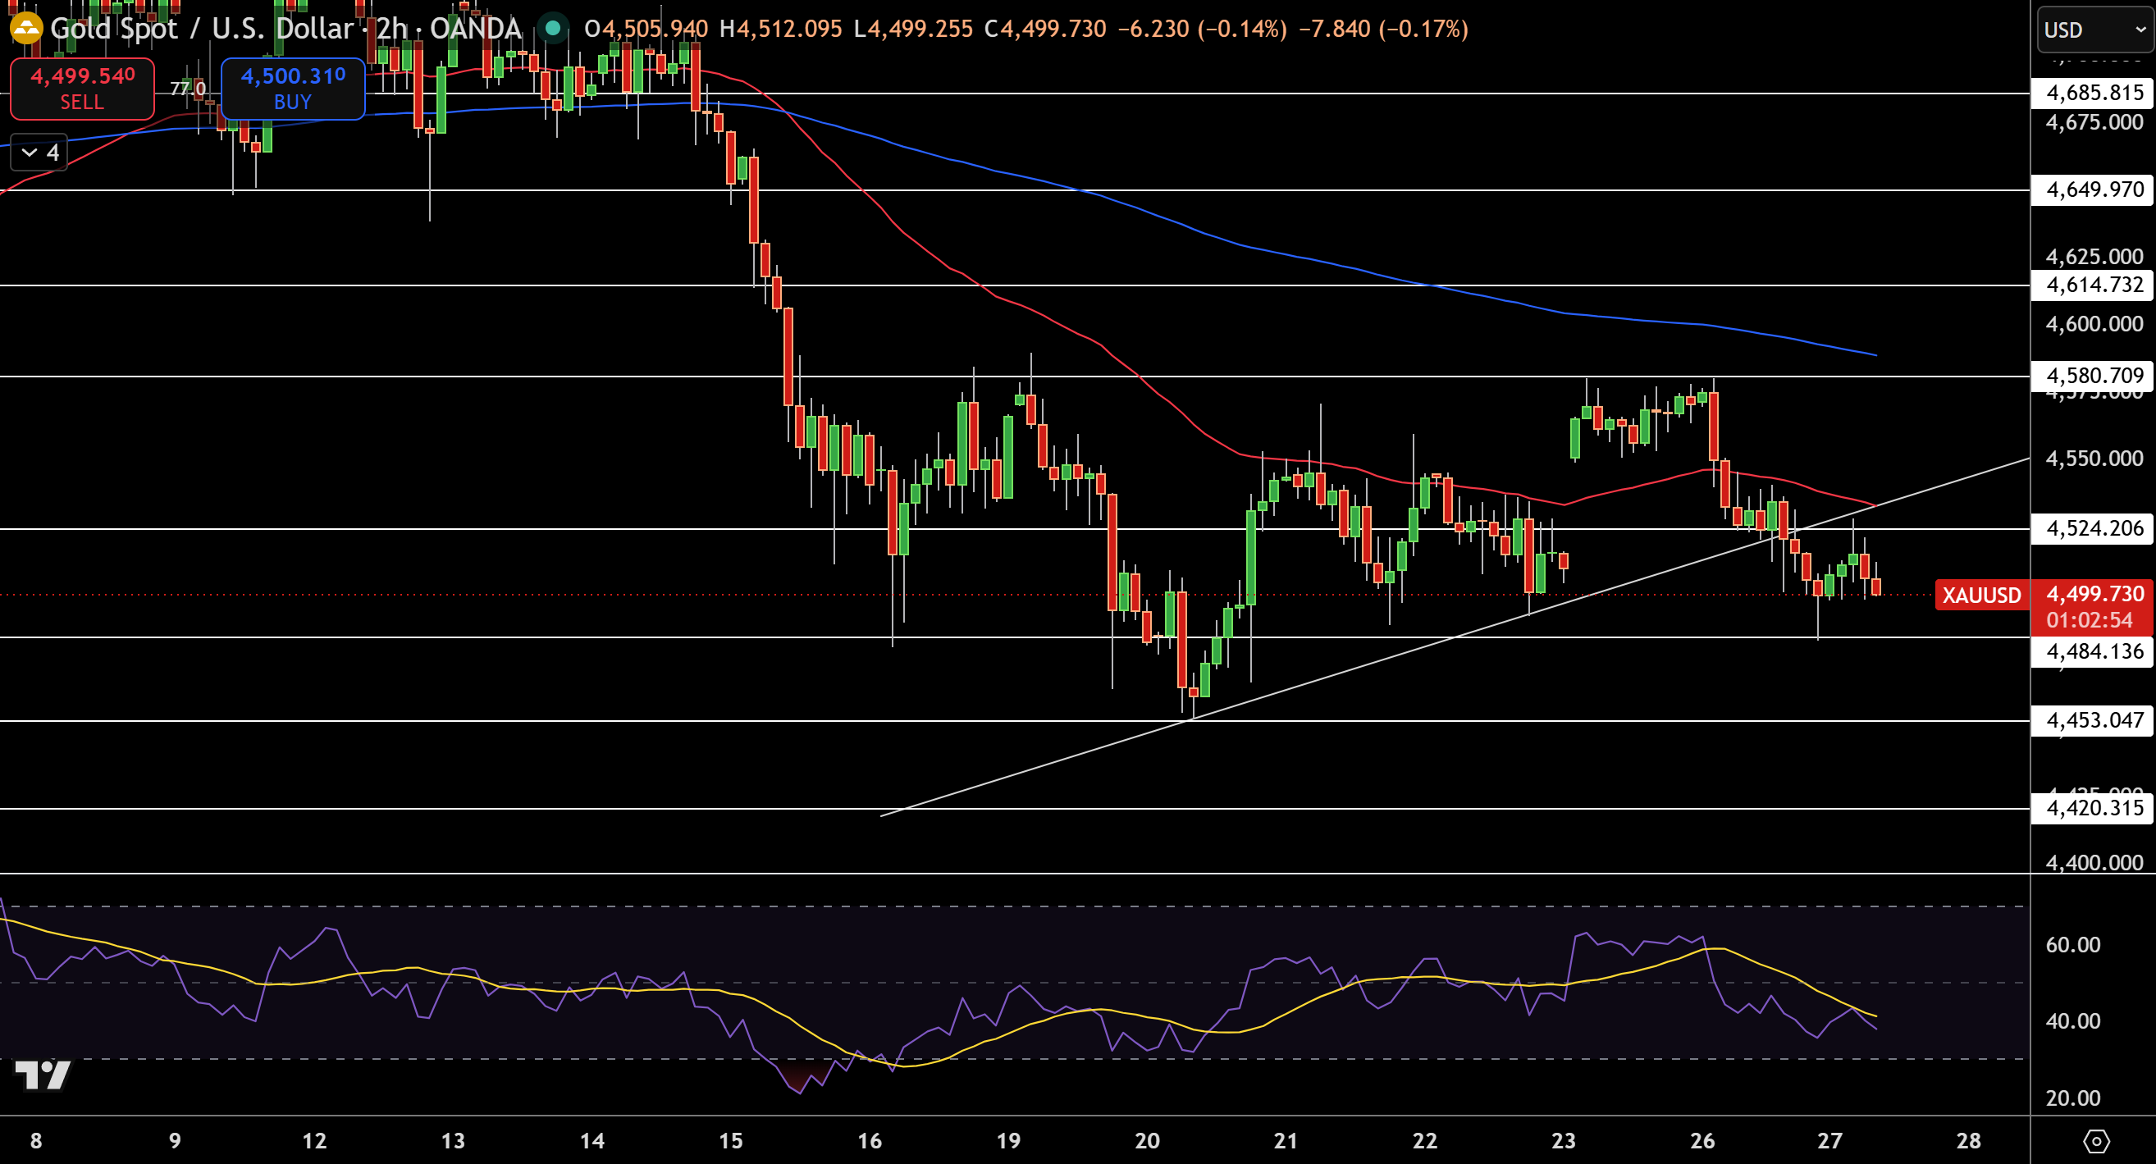Open chart settings hexagon gear icon

[2096, 1140]
